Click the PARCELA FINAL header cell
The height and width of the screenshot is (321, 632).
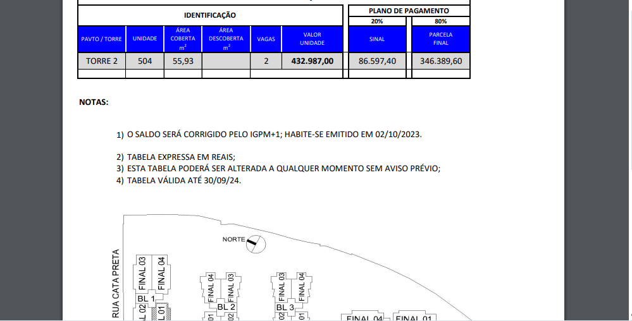pyautogui.click(x=440, y=39)
